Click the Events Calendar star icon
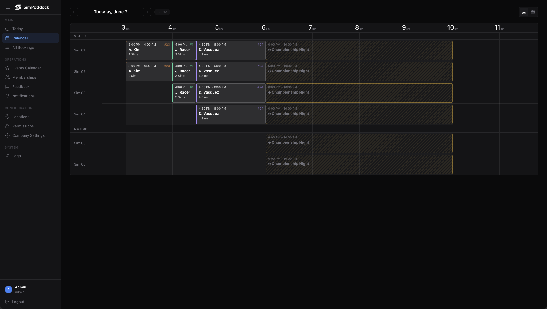The height and width of the screenshot is (309, 547). point(7,68)
